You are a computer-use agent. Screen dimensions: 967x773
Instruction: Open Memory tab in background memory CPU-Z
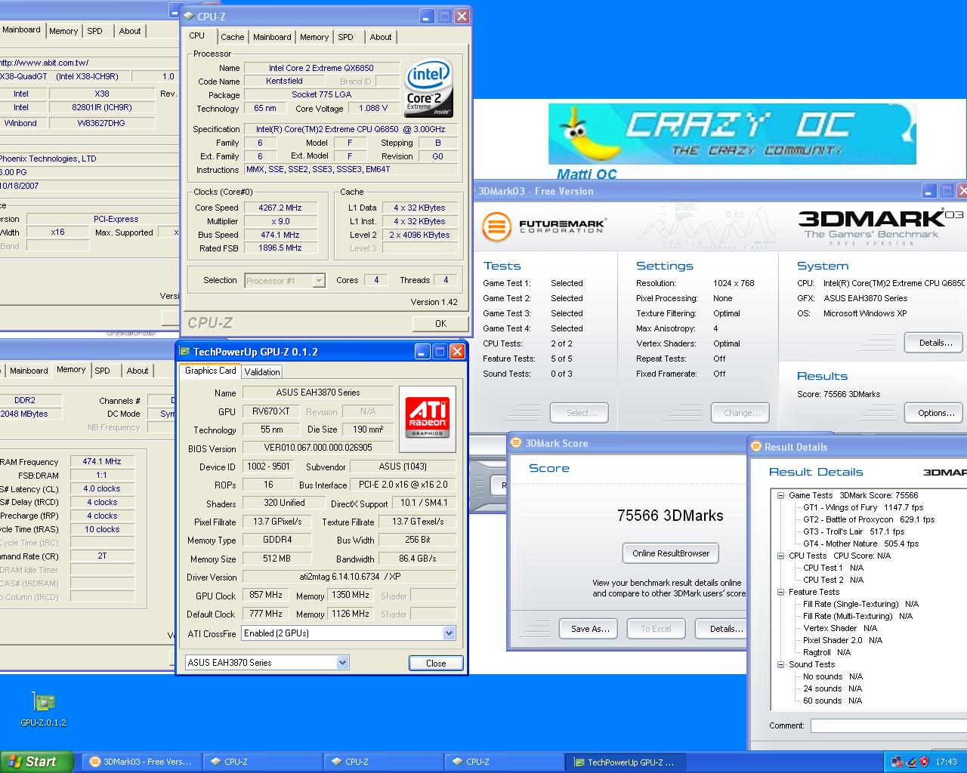(x=71, y=370)
